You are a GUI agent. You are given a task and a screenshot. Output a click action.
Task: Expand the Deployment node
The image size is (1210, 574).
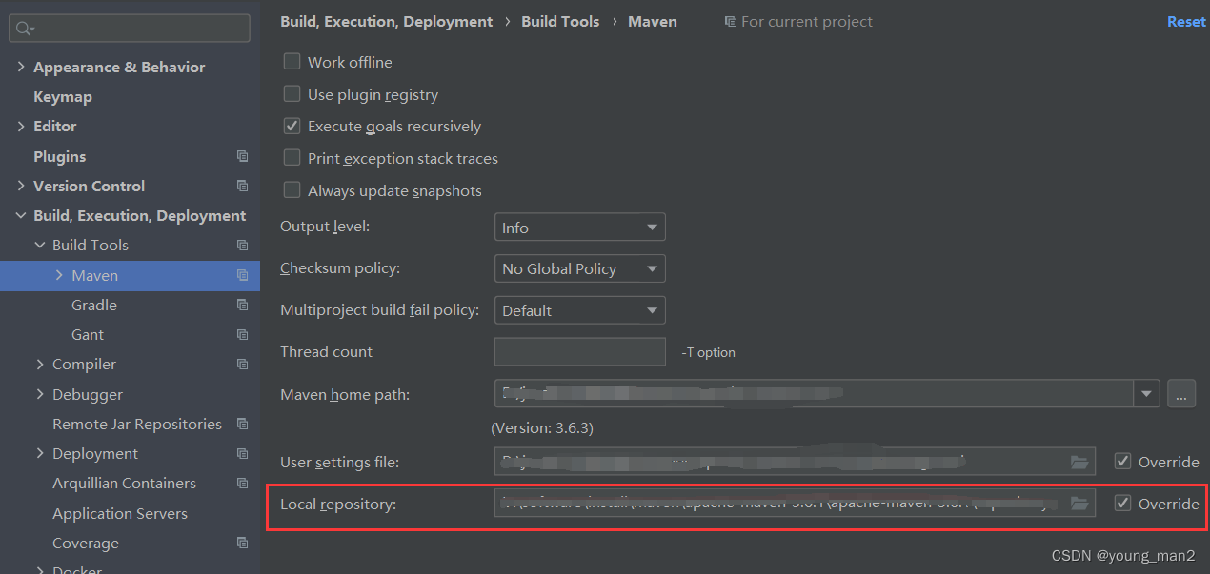[40, 453]
